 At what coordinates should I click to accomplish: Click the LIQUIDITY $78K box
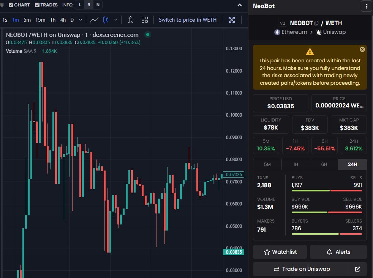point(271,124)
